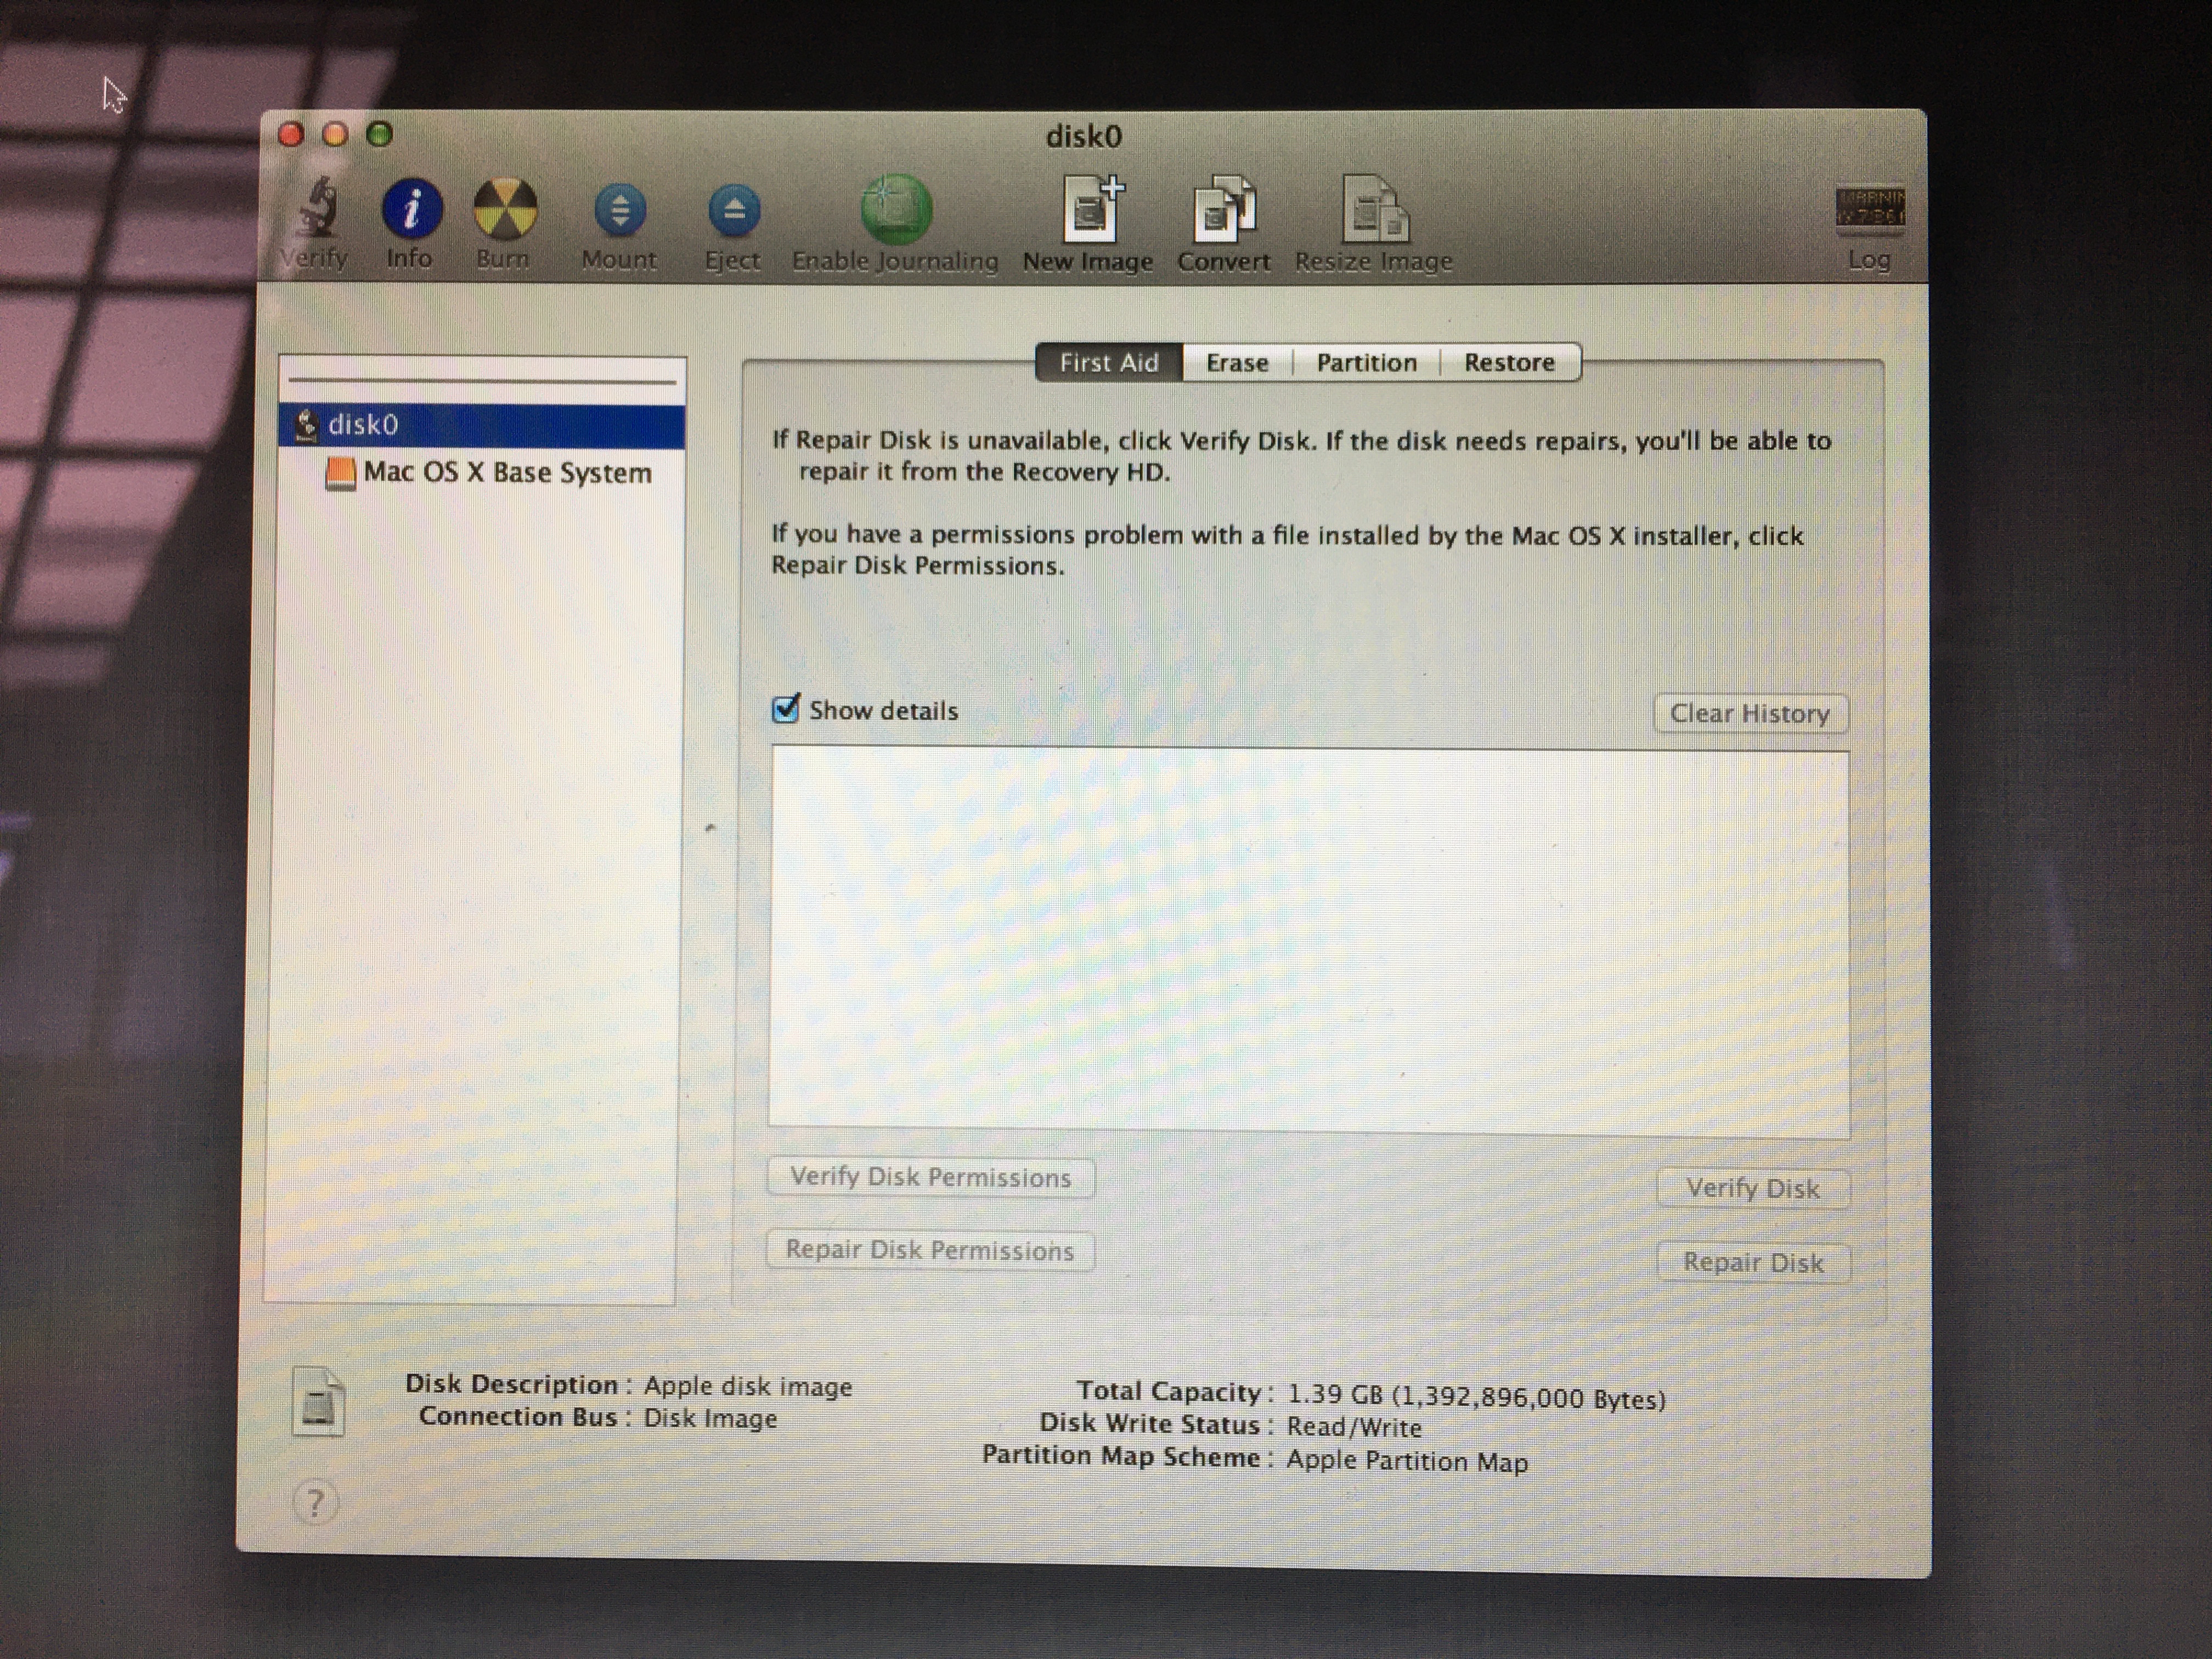Click the Enable Journaling icon
This screenshot has height=1659, width=2212.
pos(896,210)
